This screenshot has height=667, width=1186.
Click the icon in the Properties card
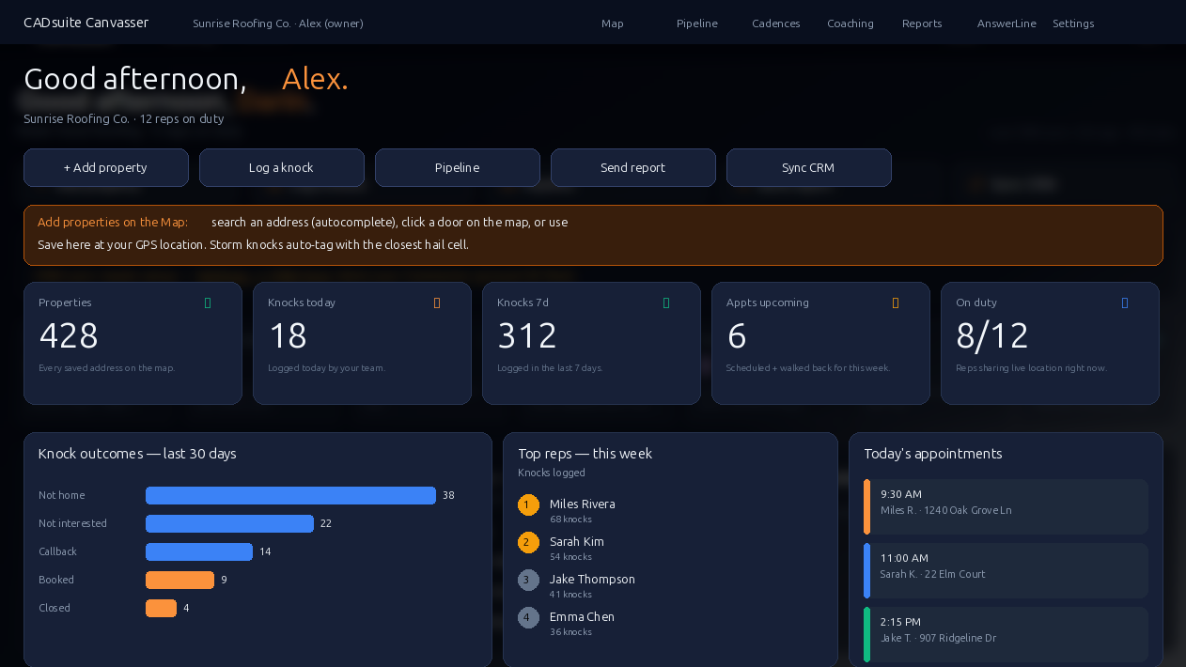[x=208, y=303]
